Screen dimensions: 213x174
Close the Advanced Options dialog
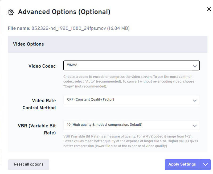coord(209,9)
